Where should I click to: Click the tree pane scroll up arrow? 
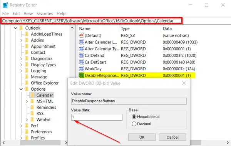72,28
